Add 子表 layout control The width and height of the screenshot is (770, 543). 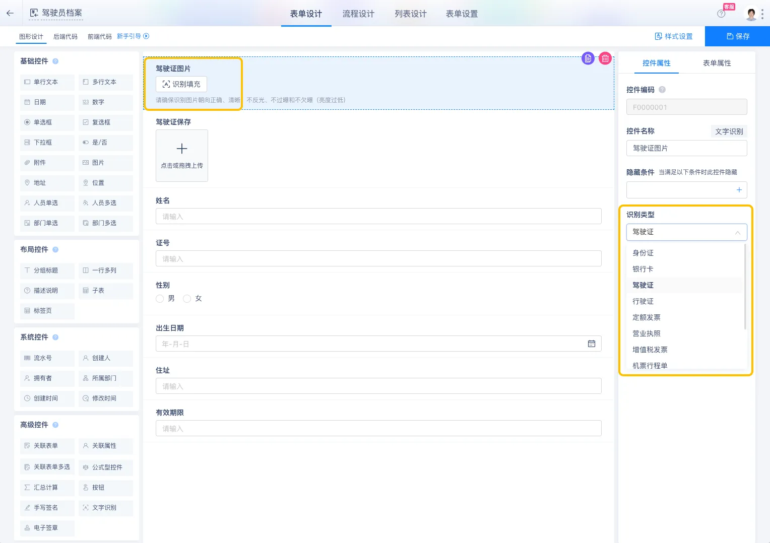[106, 291]
